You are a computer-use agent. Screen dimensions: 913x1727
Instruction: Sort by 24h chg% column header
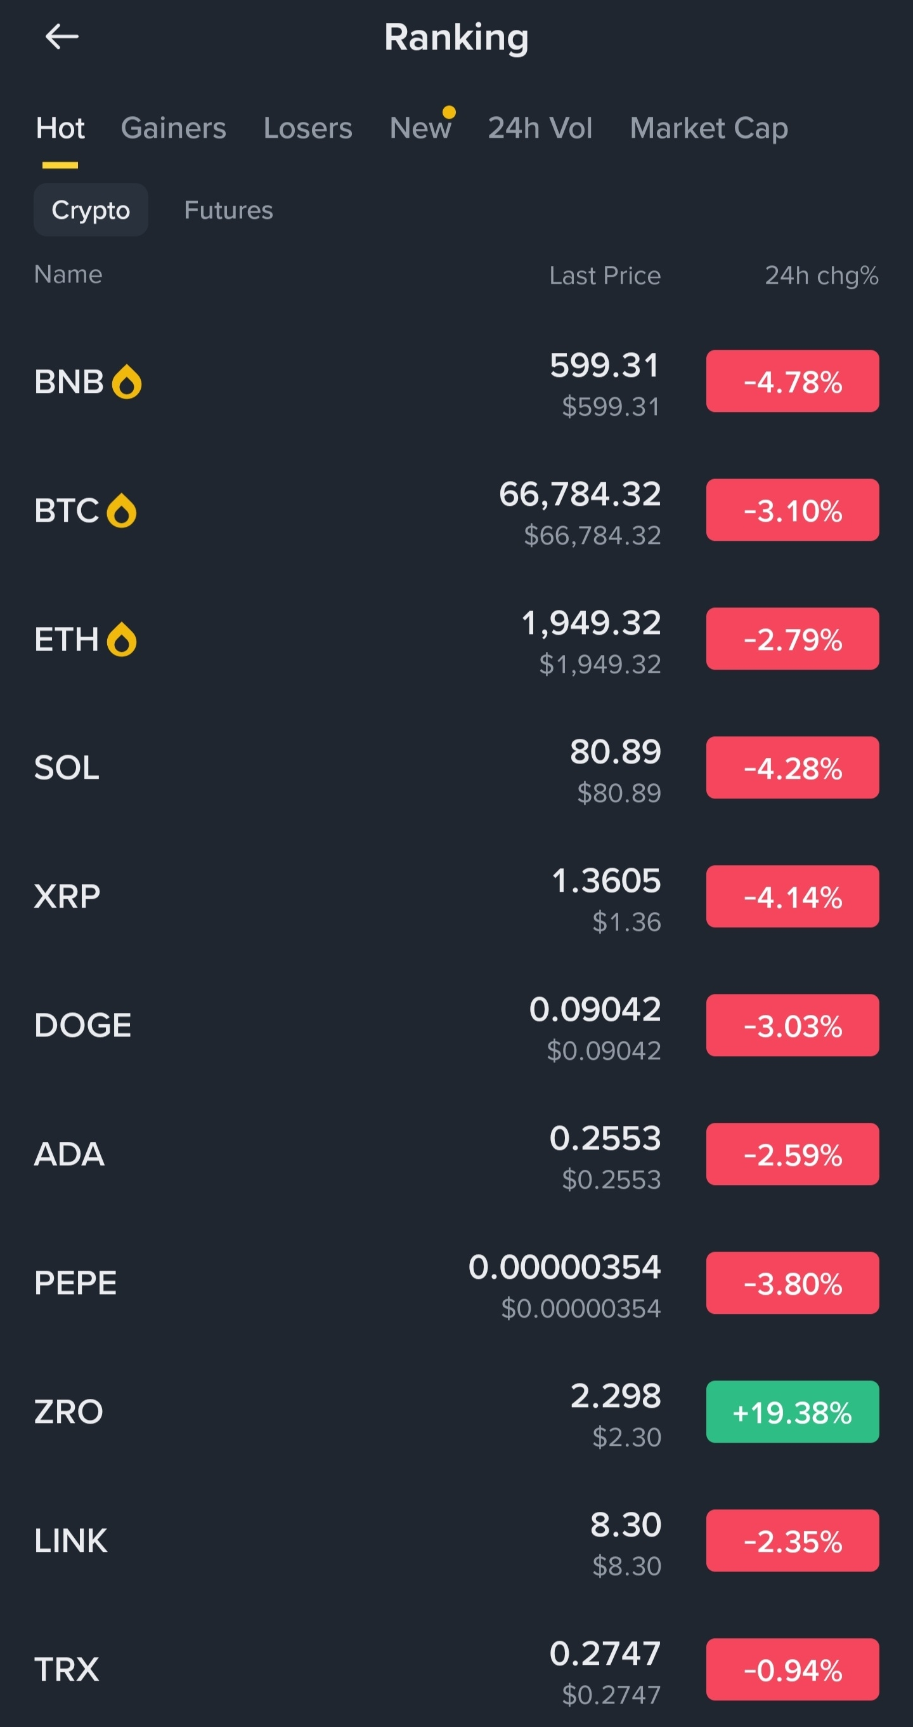coord(821,275)
